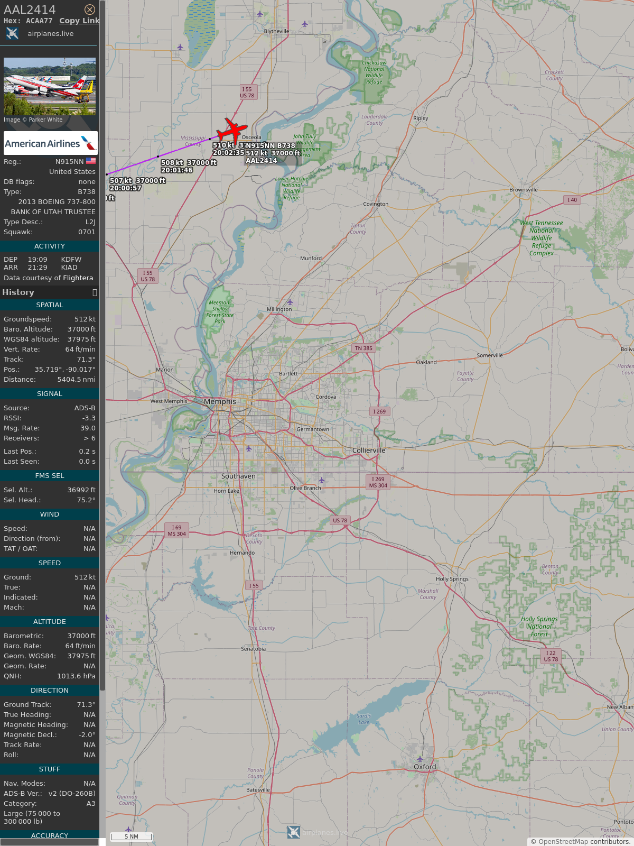Viewport: 634px width, 846px height.
Task: Click the red AAL2414 aircraft icon on map
Action: (232, 131)
